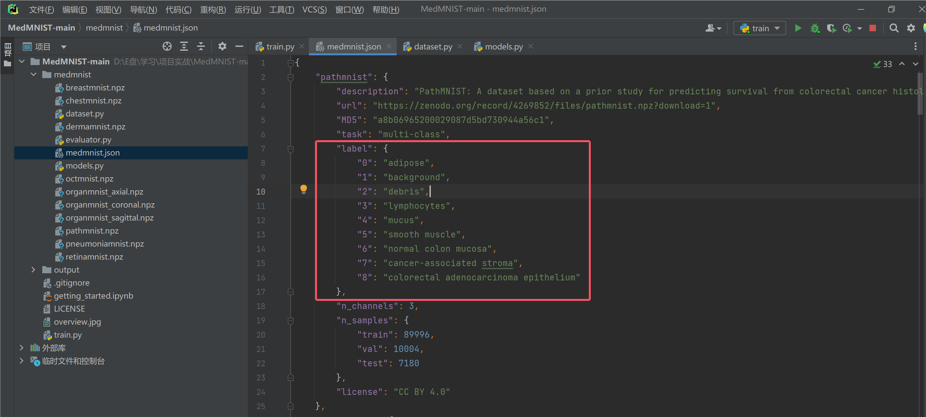This screenshot has height=417, width=926.
Task: Click Select Opened File target icon in project panel
Action: pyautogui.click(x=167, y=47)
